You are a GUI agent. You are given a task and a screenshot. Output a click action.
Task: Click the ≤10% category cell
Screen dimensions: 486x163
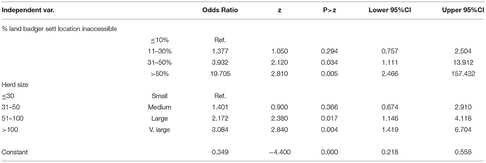tap(160, 40)
